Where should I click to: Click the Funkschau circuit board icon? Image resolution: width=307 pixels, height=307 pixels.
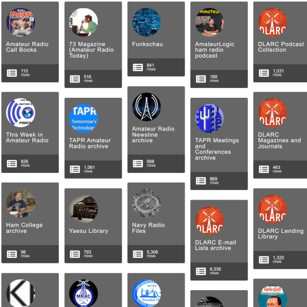click(x=147, y=22)
